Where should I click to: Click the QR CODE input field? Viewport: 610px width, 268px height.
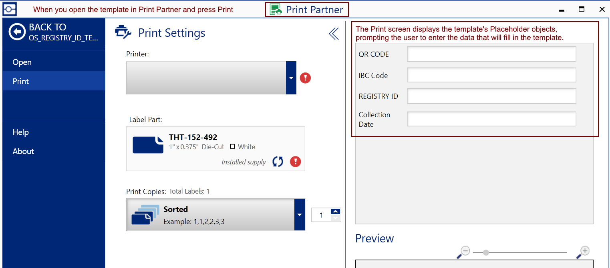point(491,54)
